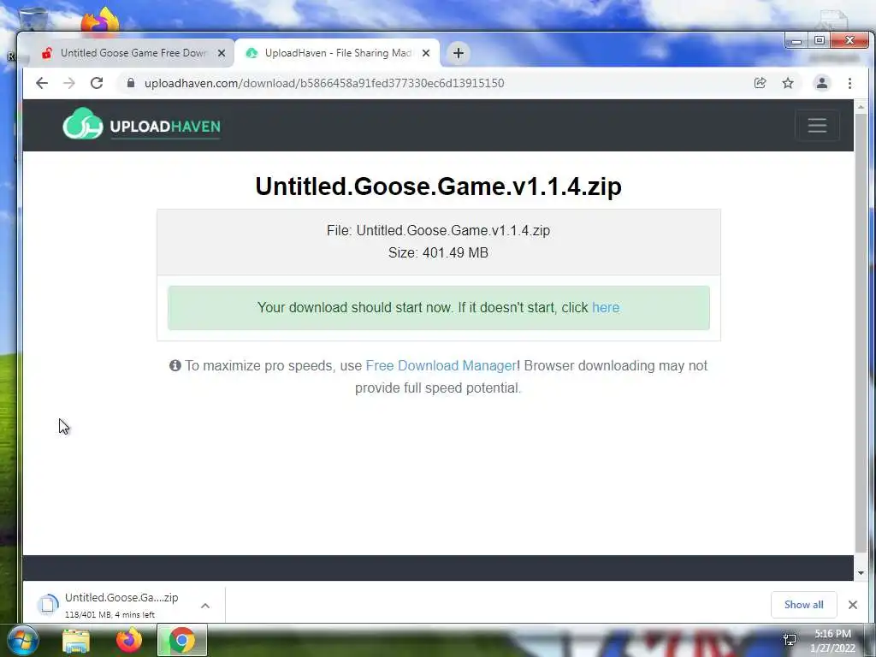Viewport: 876px width, 657px height.
Task: Click the browser forward arrow
Action: coord(69,83)
